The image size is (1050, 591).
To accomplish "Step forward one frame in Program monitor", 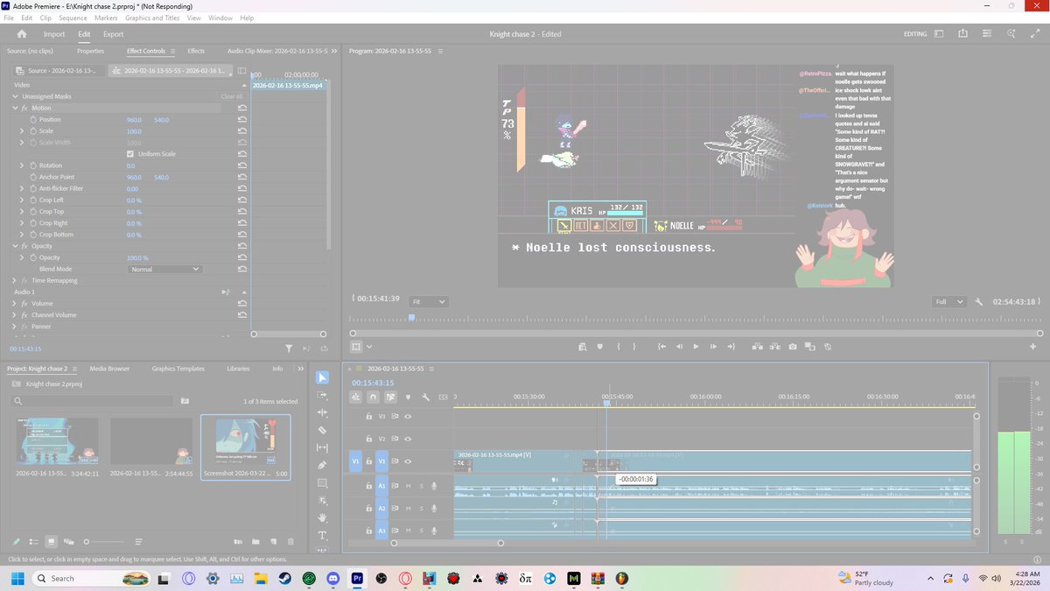I will [714, 347].
